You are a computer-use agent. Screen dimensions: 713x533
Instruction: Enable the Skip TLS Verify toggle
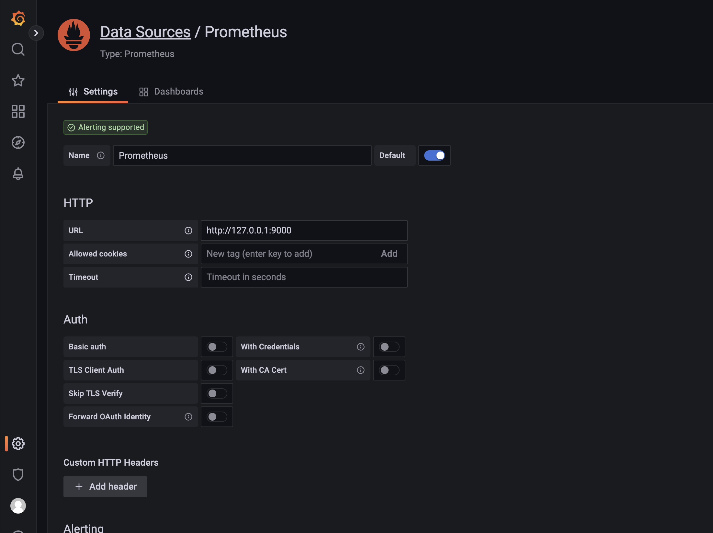(x=217, y=393)
